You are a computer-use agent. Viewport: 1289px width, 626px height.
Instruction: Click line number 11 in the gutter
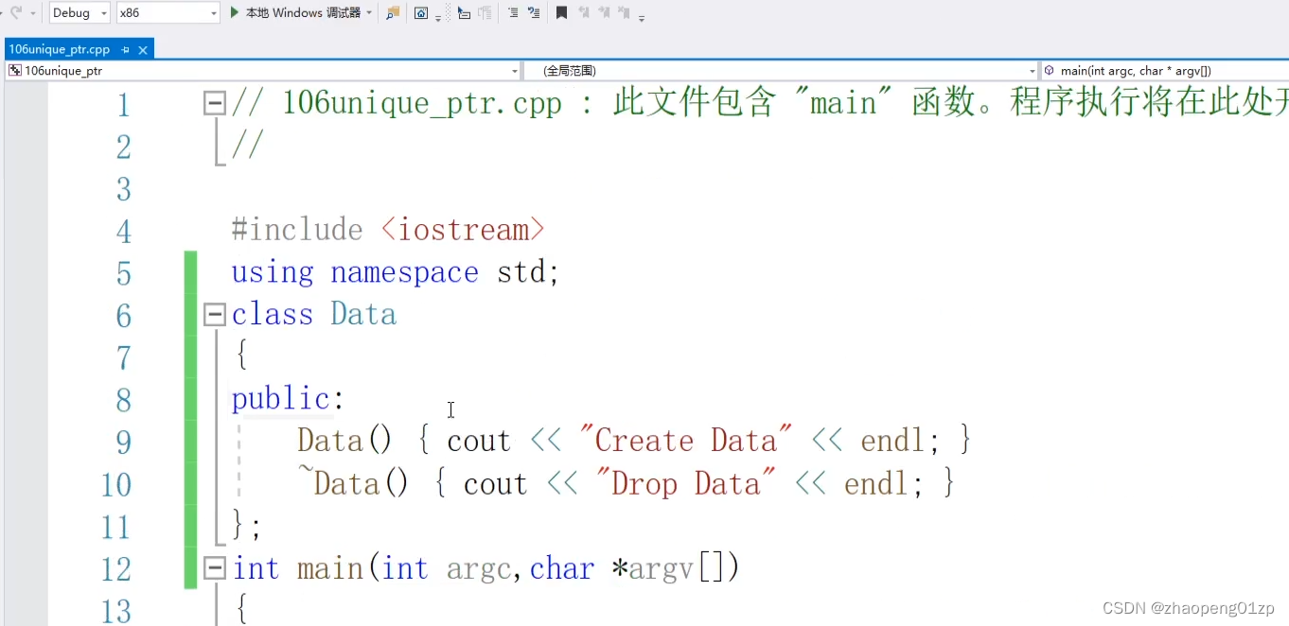click(115, 526)
